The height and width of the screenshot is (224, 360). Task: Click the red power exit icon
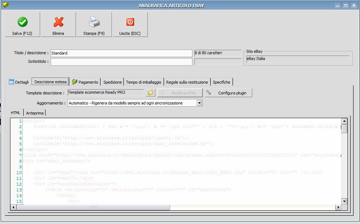point(130,22)
